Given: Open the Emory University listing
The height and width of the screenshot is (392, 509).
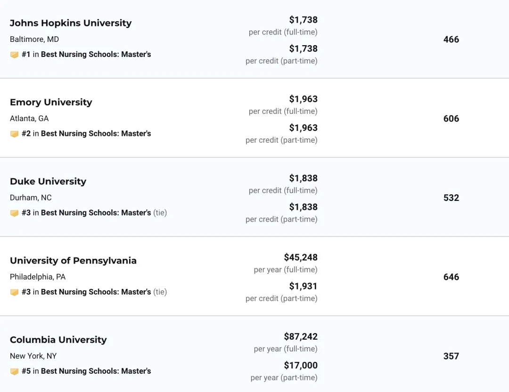Looking at the screenshot, I should click(51, 102).
